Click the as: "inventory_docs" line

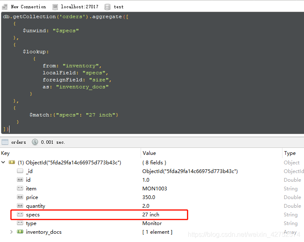pos(75,87)
